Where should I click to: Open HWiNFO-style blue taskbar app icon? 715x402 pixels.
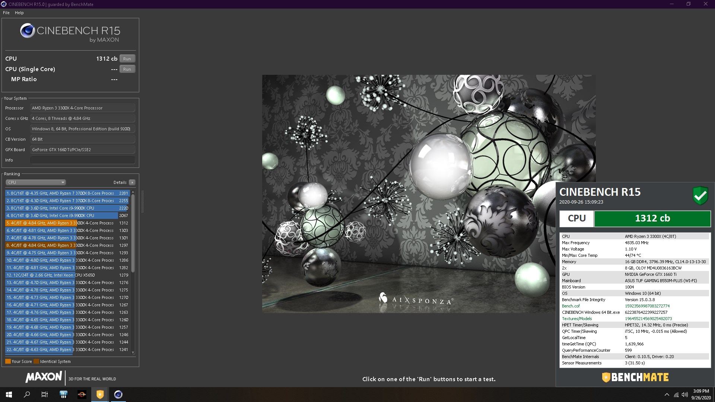(63, 395)
